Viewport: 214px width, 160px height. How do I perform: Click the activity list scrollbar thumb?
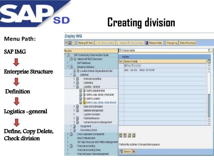(209, 105)
